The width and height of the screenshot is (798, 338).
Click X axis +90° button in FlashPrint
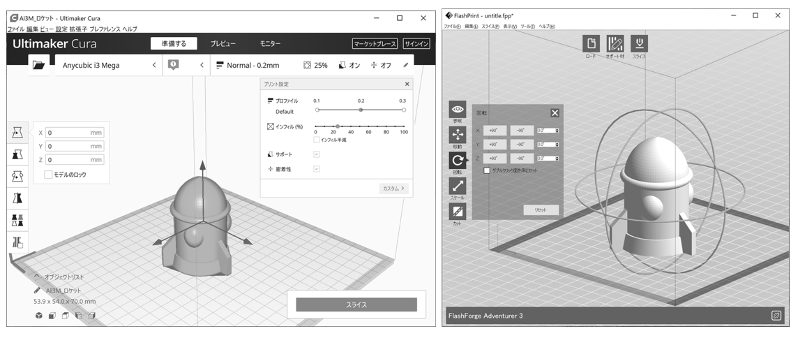(494, 131)
